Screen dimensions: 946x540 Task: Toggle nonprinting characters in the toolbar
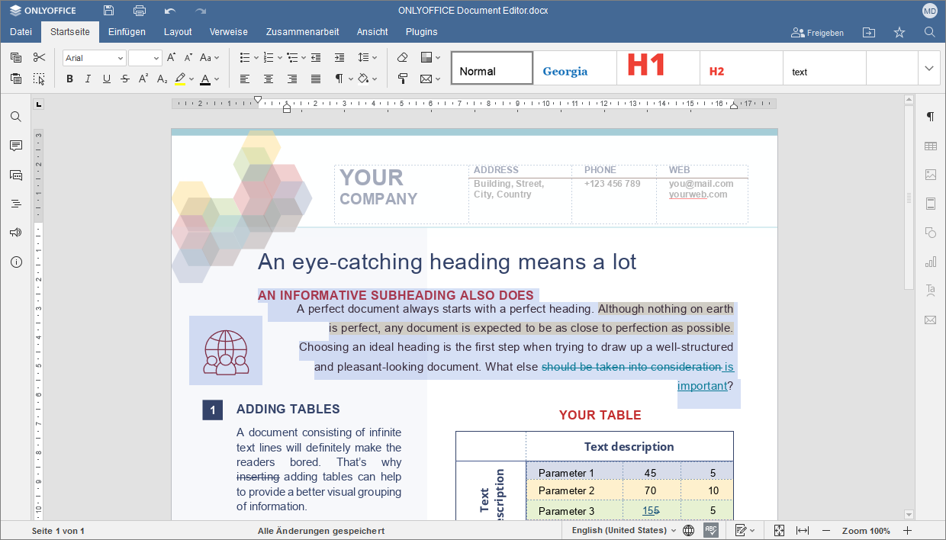click(339, 79)
